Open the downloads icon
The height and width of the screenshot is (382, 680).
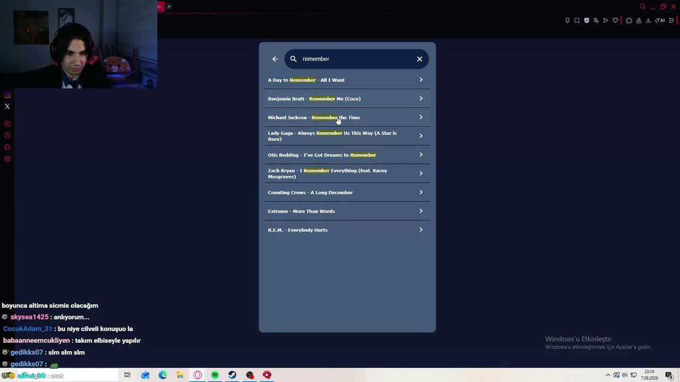pyautogui.click(x=648, y=21)
